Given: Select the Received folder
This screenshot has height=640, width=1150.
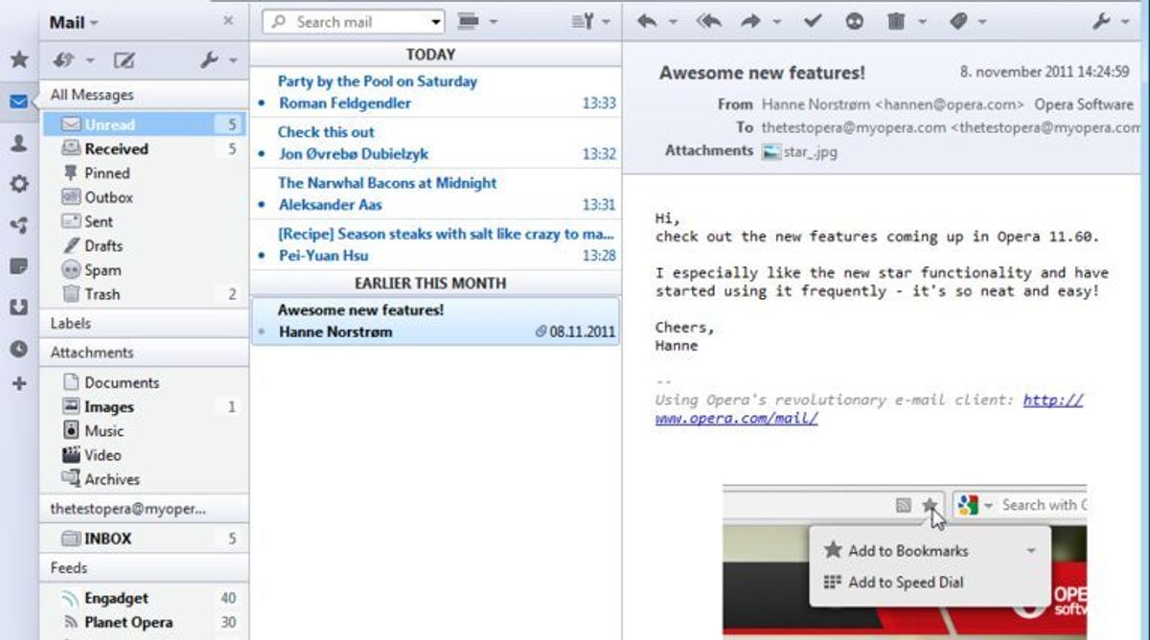Looking at the screenshot, I should coord(145,149).
